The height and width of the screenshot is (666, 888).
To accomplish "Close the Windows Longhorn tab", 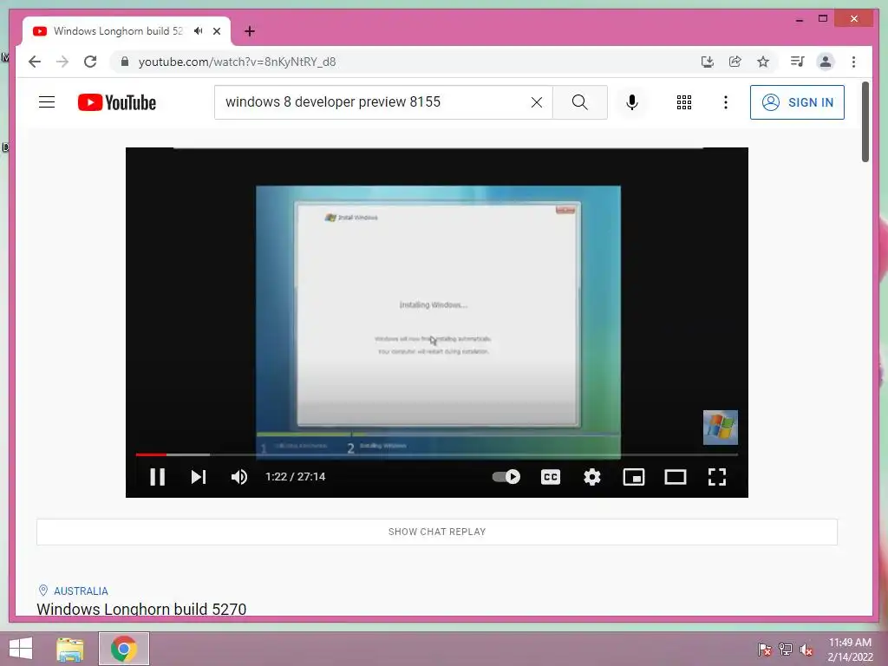I will tap(216, 31).
